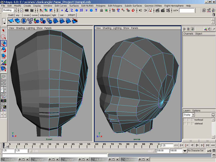
Task: Pick the Scale tool cube icon
Action: (x=4, y=56)
